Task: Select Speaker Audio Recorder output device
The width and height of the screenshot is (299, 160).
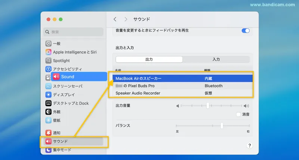Action: click(x=182, y=93)
